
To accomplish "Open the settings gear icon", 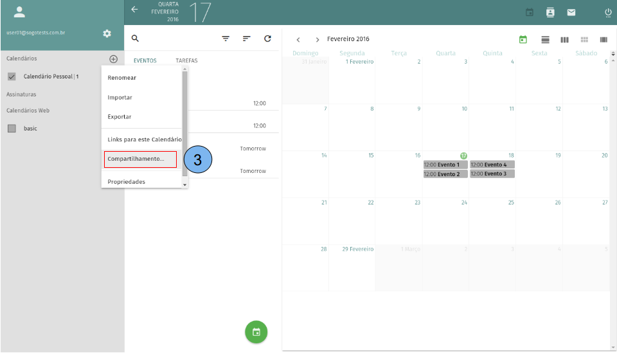I will pyautogui.click(x=107, y=33).
